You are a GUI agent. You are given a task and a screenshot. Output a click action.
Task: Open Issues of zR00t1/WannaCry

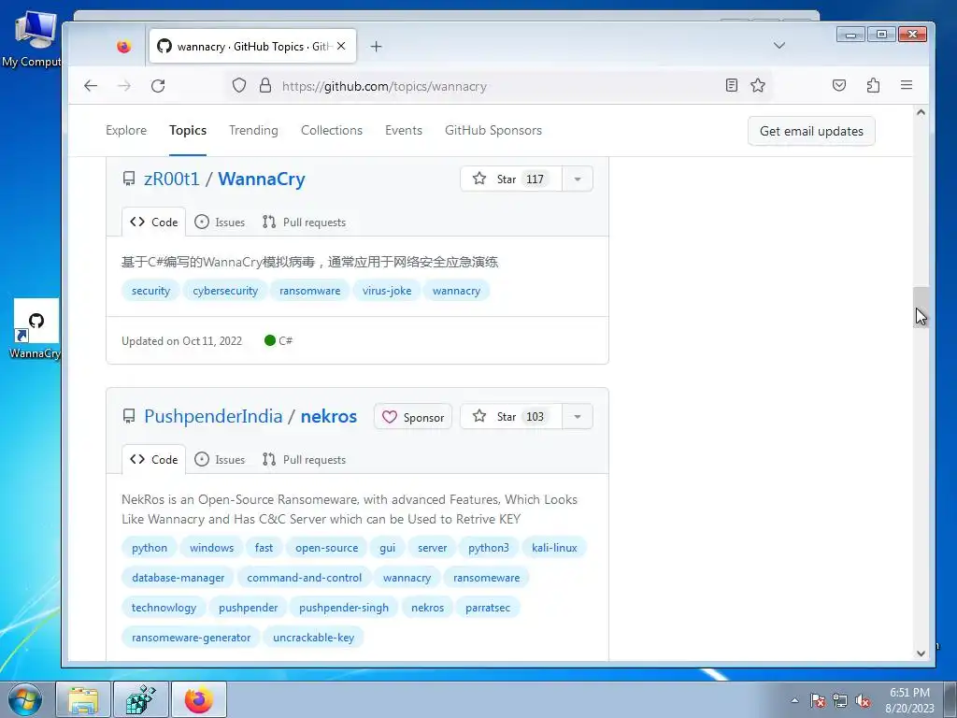[x=220, y=223]
